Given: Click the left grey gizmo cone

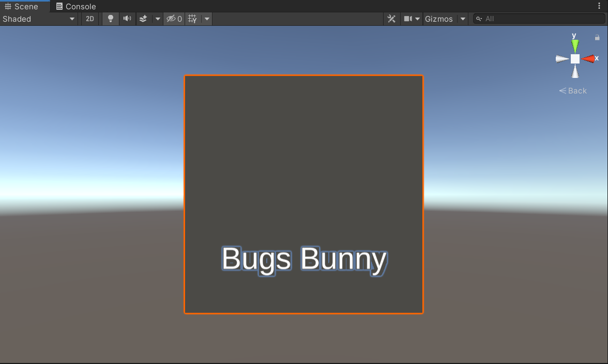Looking at the screenshot, I should pos(562,59).
